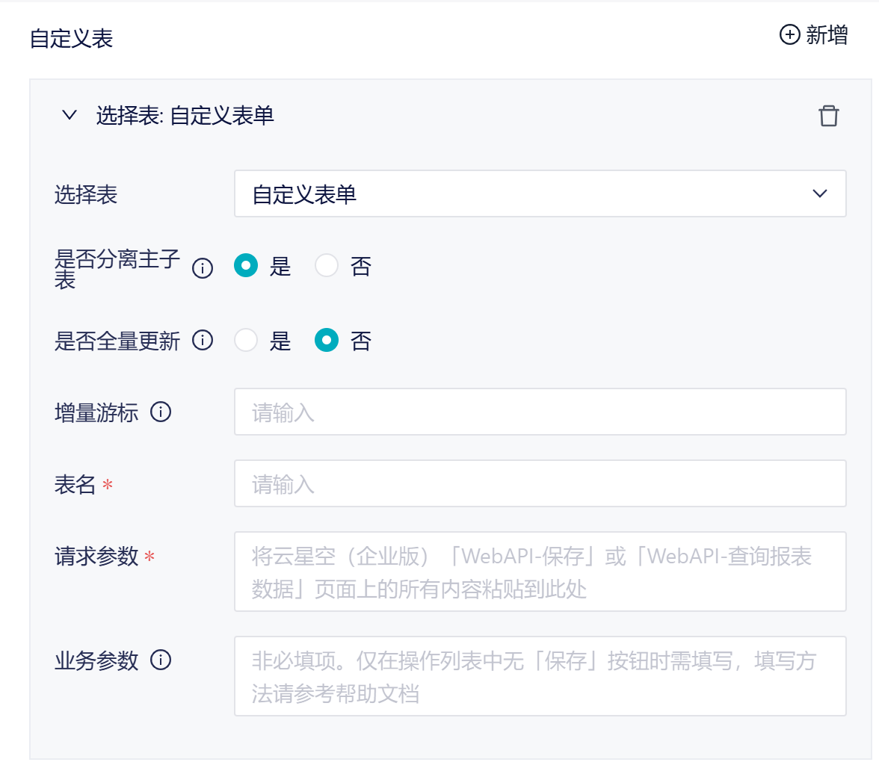
Task: Show the info hint for 是否全量更新
Action: coord(203,341)
